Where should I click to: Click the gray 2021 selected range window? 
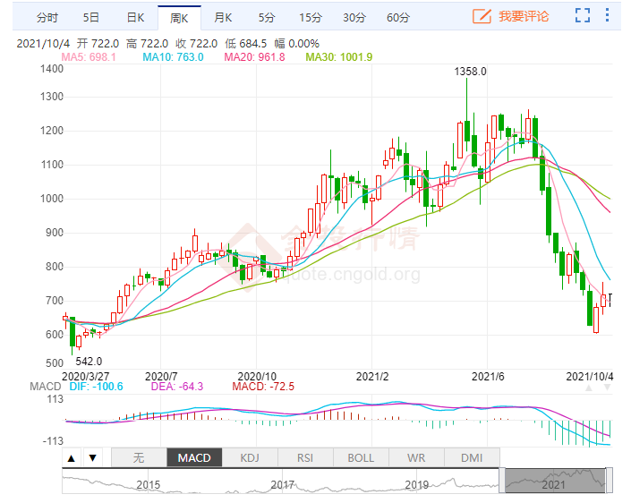[555, 481]
